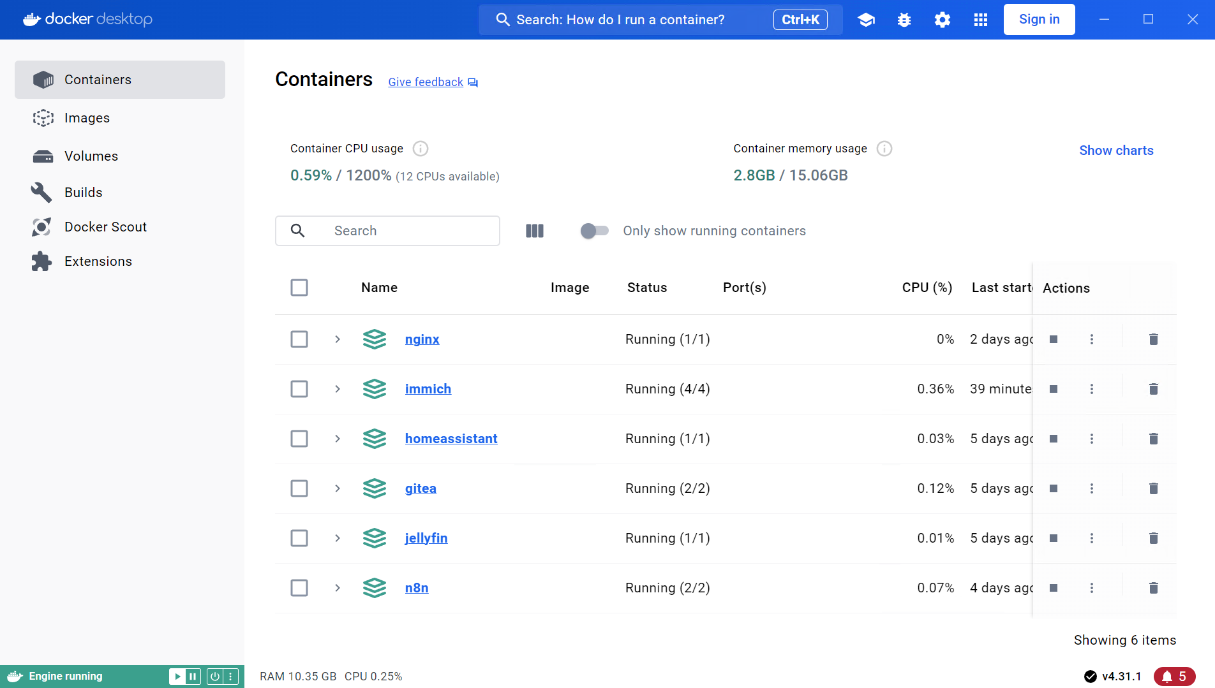Image resolution: width=1215 pixels, height=688 pixels.
Task: Open more actions menu for immich
Action: click(1092, 389)
